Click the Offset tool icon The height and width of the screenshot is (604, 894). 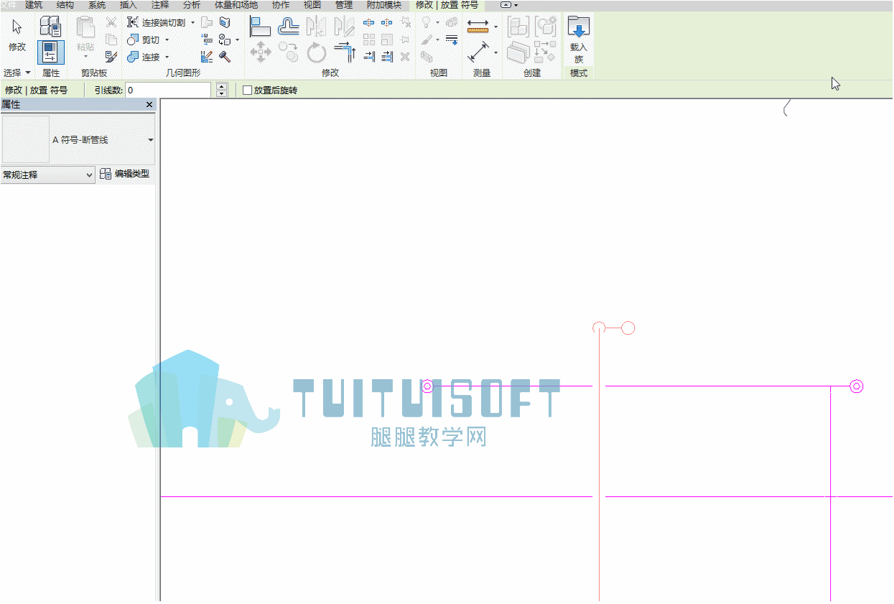[289, 27]
